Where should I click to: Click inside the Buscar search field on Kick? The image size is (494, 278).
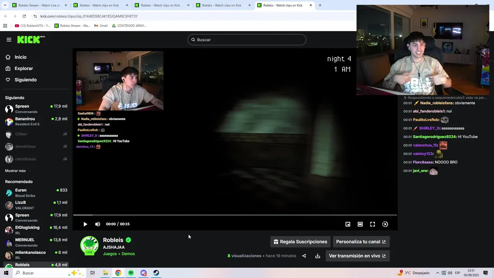pos(247,40)
